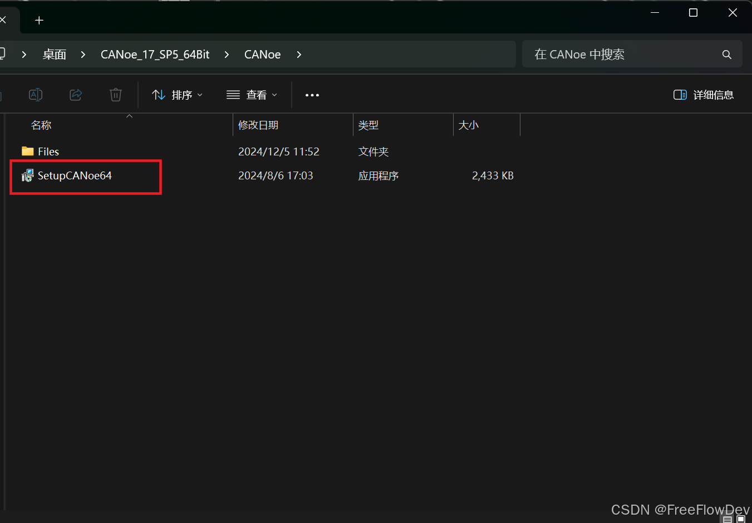Expand the chevron after CANoe breadcrumb
Viewport: 752px width, 523px height.
pos(299,55)
